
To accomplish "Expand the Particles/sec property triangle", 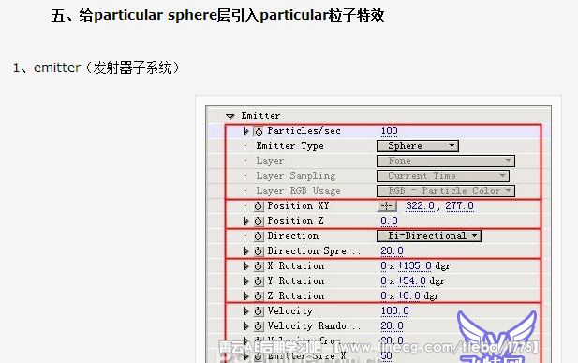I will (x=245, y=131).
